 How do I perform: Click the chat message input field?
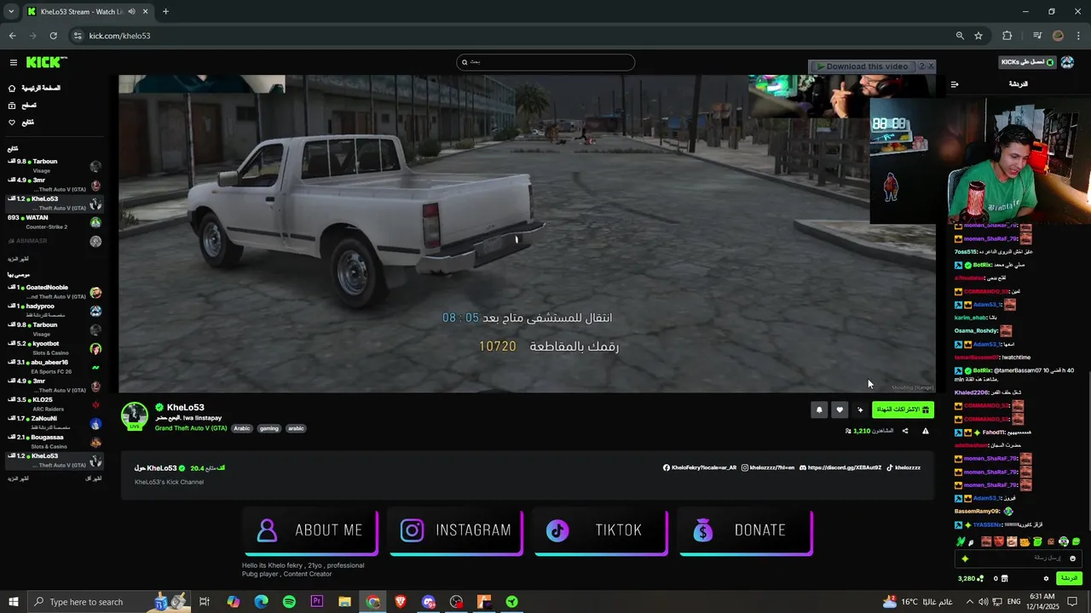coord(1019,559)
